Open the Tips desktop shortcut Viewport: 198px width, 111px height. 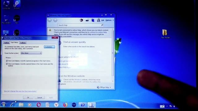pos(17,19)
